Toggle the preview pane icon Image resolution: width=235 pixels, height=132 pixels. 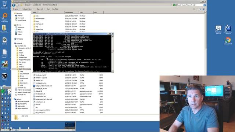point(200,9)
